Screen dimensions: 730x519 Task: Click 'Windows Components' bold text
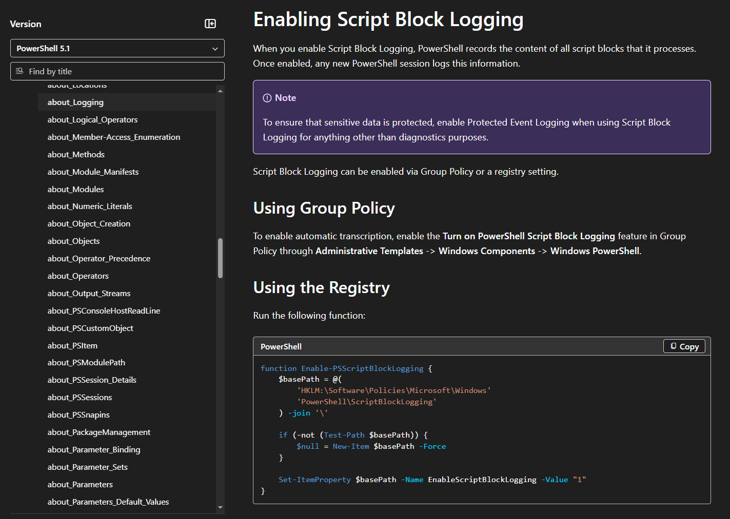click(x=487, y=251)
